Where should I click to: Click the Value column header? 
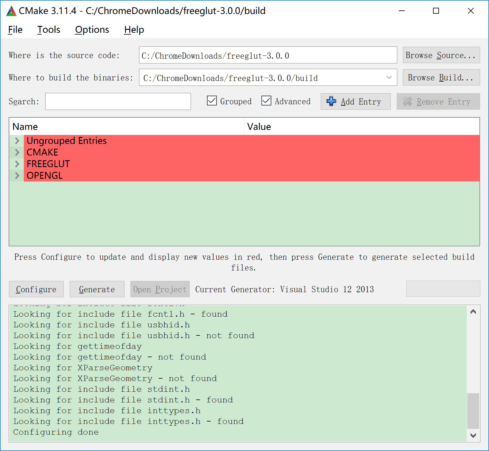tap(362, 127)
